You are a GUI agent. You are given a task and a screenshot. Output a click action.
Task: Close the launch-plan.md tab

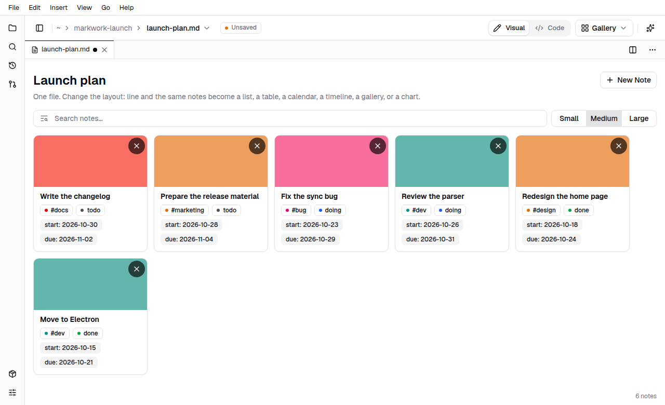[104, 50]
